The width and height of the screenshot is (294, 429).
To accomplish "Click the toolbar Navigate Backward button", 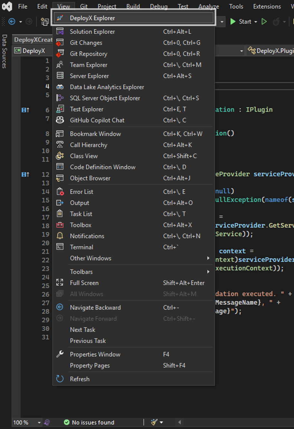I will click(12, 22).
